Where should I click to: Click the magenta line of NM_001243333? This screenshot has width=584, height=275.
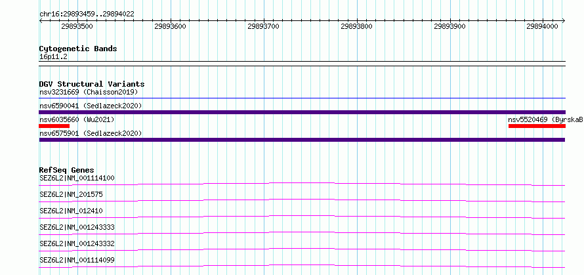click(302, 233)
